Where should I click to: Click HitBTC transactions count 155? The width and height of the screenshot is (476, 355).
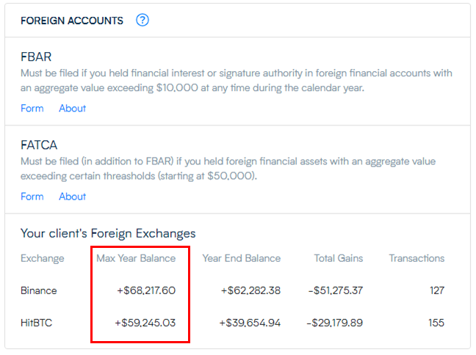pos(437,323)
